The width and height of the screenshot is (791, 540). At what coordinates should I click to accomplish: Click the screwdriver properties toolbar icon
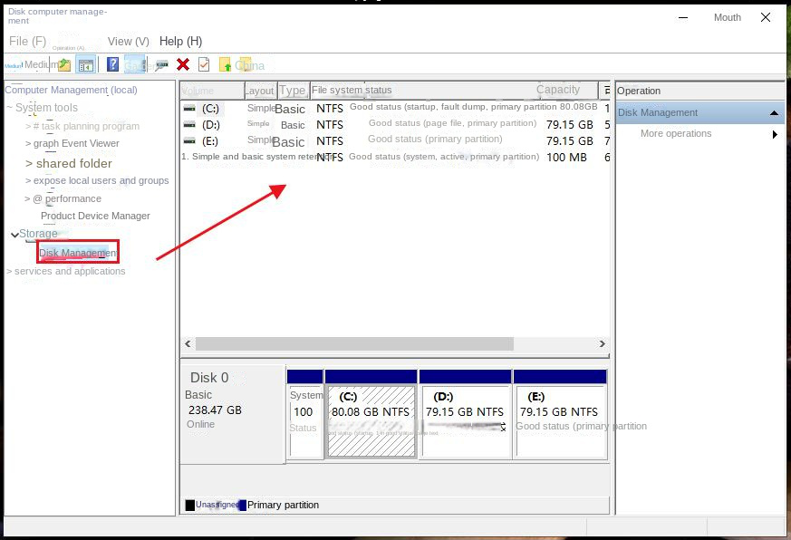point(161,64)
